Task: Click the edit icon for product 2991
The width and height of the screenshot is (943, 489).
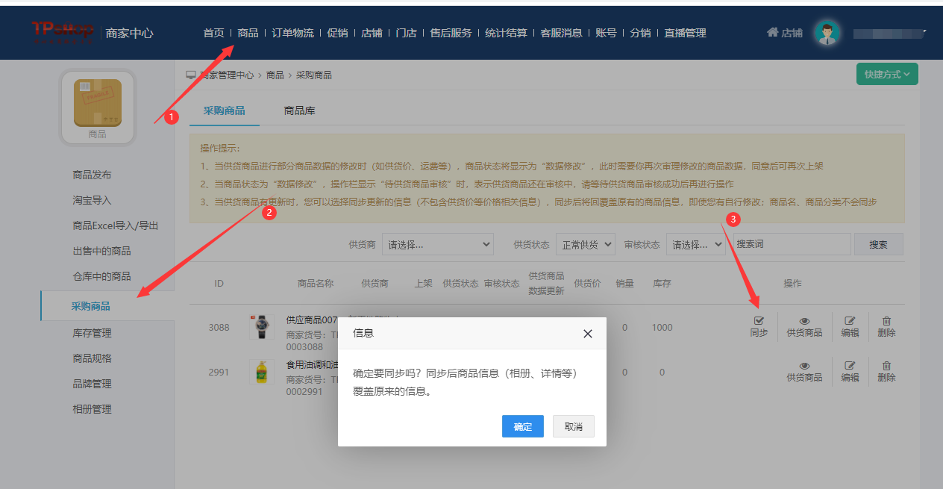Action: pos(850,366)
